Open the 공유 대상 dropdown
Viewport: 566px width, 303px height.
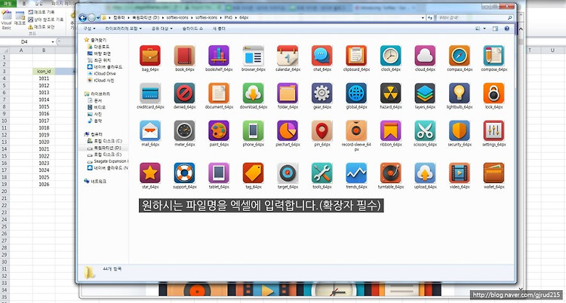(161, 29)
